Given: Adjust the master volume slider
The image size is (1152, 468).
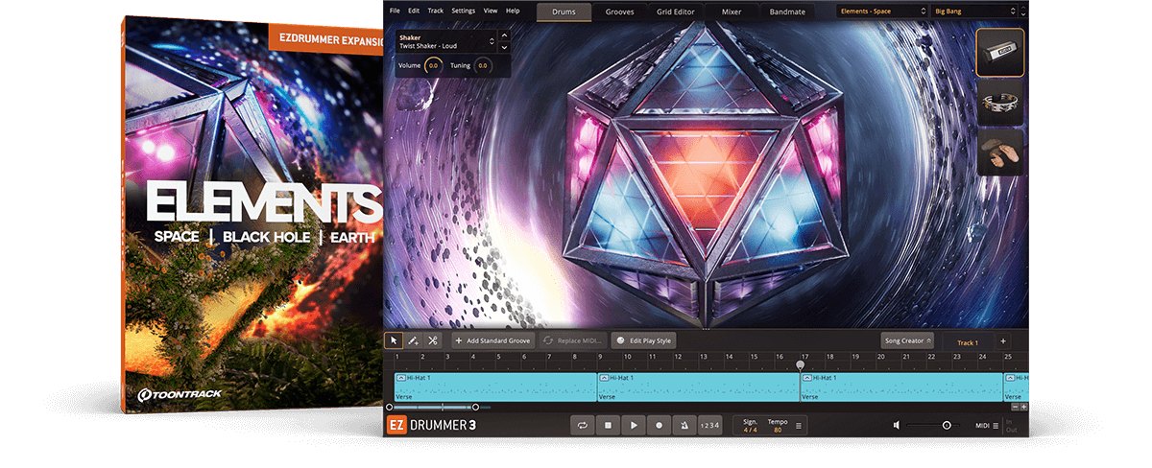Looking at the screenshot, I should [x=946, y=425].
